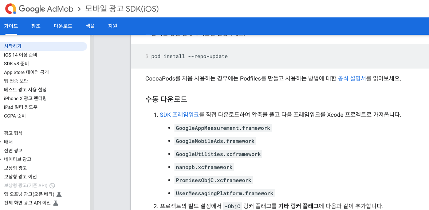Click the 수동 다운로드 heading

(x=166, y=99)
